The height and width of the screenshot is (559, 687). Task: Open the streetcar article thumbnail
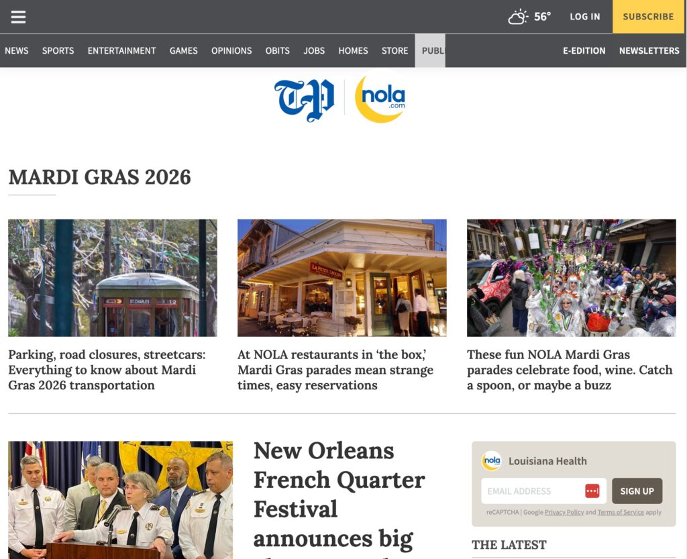[112, 278]
